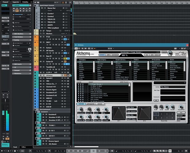Click the Cutoff knob in Alchemy
The height and width of the screenshot is (153, 190).
(98, 109)
